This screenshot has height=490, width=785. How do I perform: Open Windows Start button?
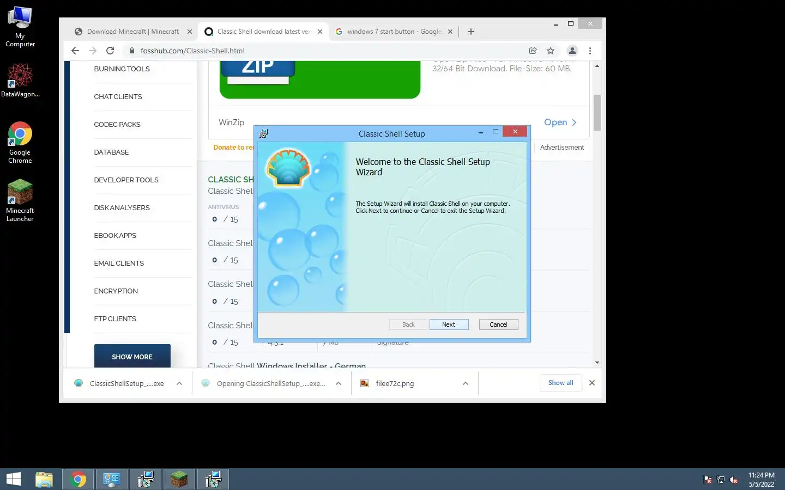click(x=14, y=479)
